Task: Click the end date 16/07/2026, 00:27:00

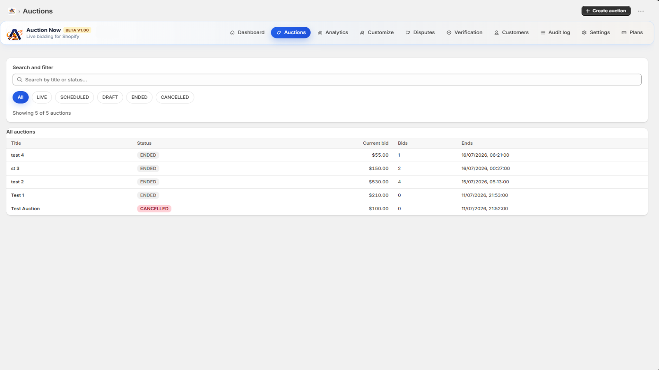Action: coord(486,169)
